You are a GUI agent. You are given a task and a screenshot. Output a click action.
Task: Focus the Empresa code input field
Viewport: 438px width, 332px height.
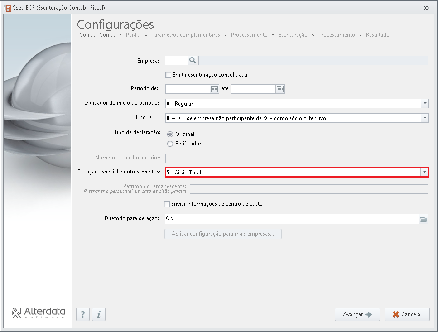[177, 60]
